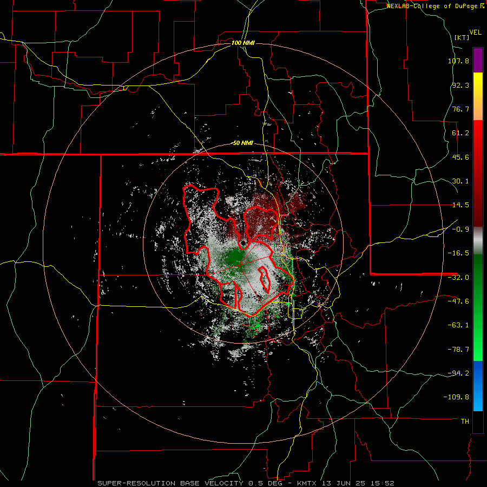Click the gray near-zero segment of the color bar
Screen dimensions: 487x487
[478, 240]
